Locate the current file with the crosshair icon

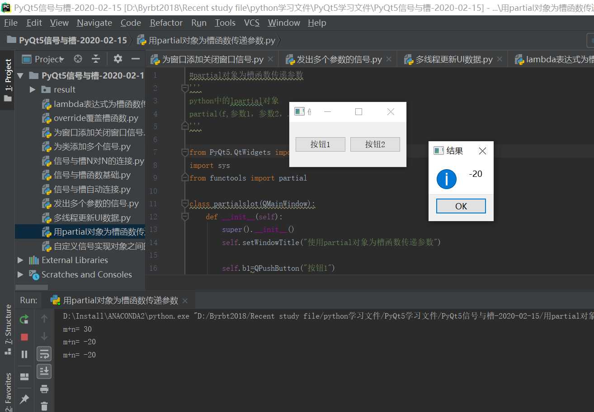78,59
